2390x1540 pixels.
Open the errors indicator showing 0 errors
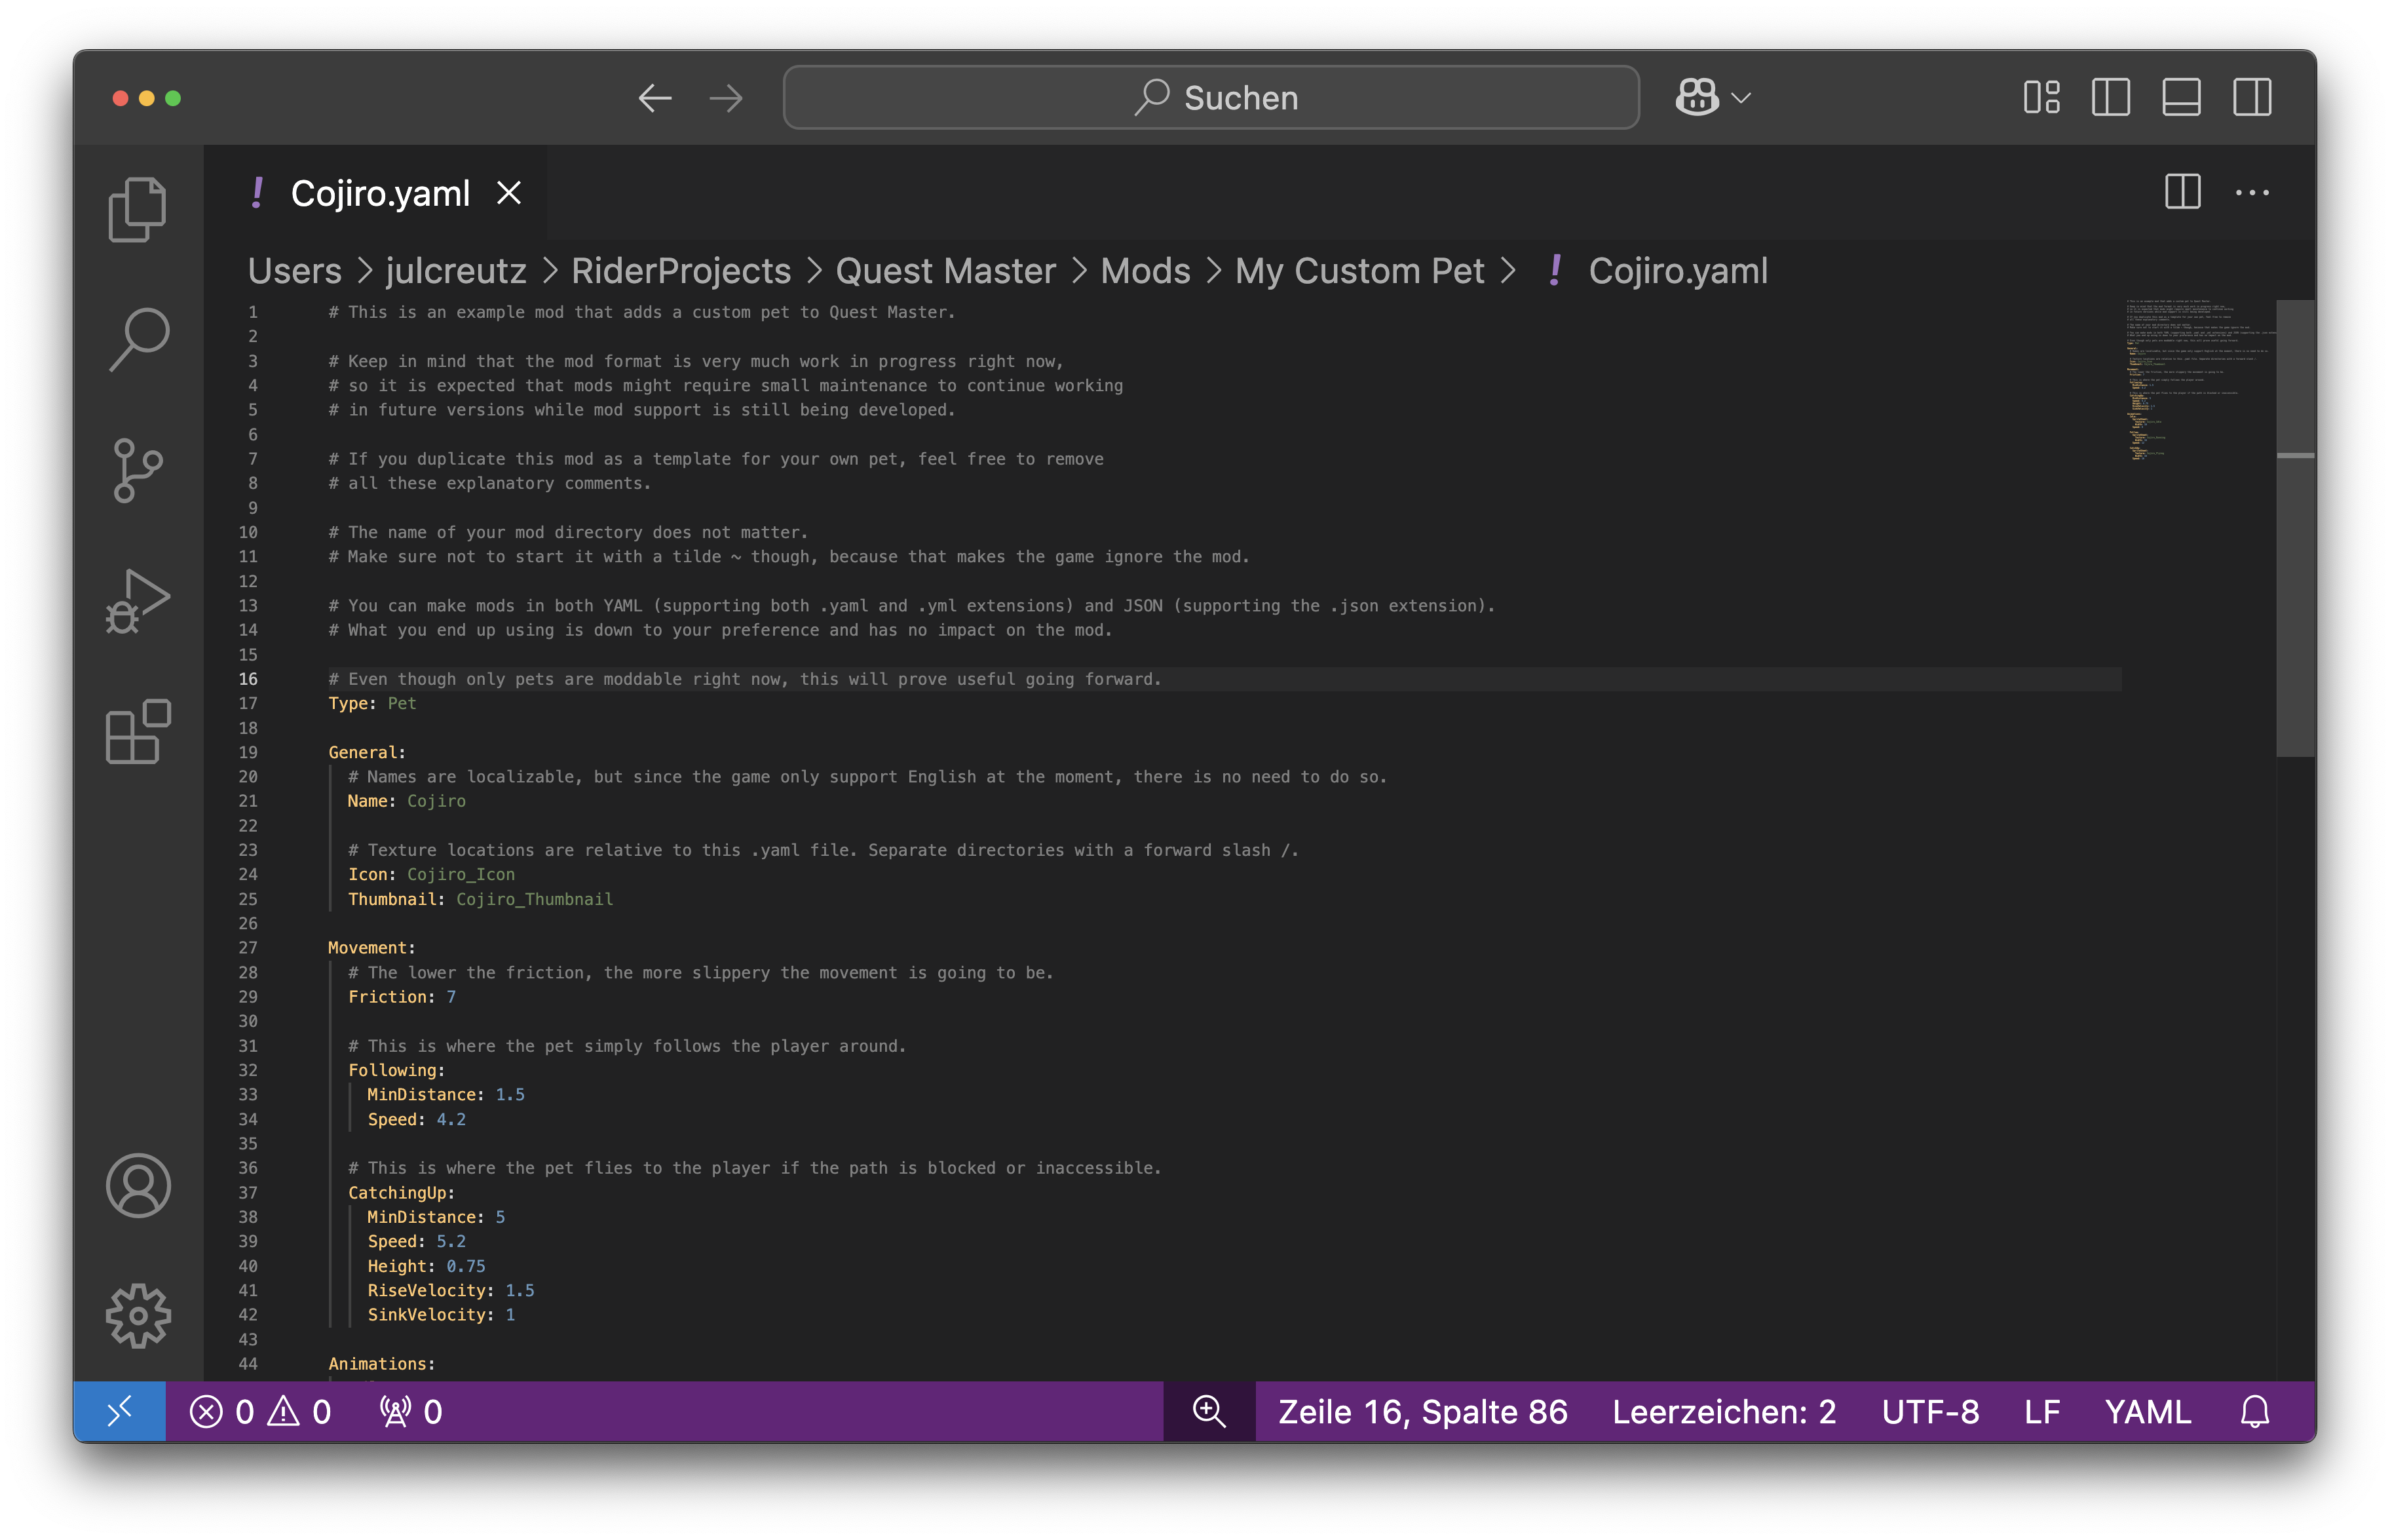pyautogui.click(x=222, y=1412)
